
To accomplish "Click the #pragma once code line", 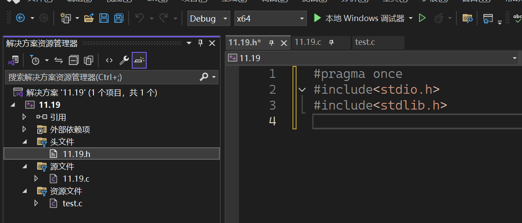I will [358, 74].
